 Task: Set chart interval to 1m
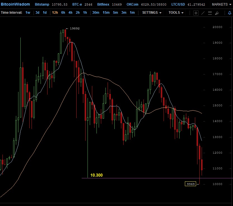click(132, 13)
